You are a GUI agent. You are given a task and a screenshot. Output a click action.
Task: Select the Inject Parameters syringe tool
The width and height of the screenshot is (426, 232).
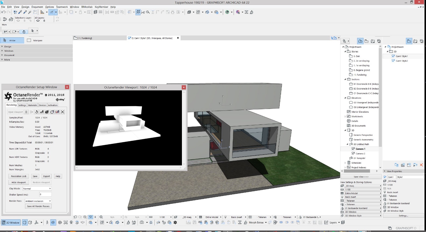click(x=25, y=12)
